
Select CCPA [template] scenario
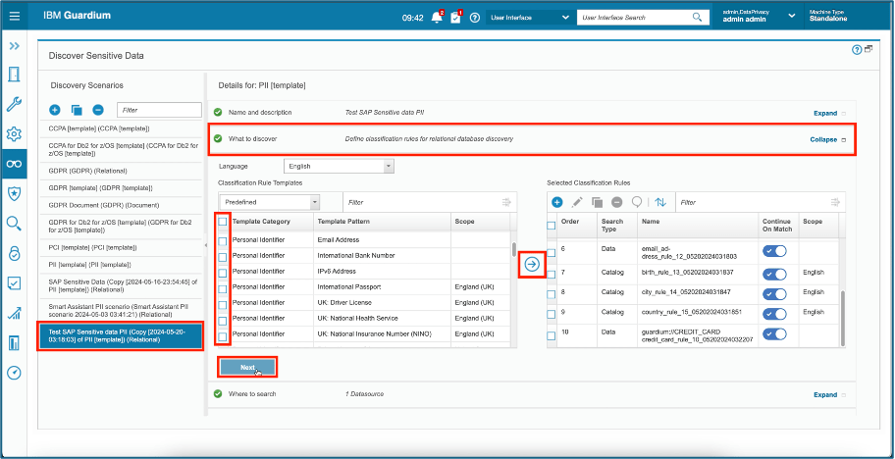point(122,128)
